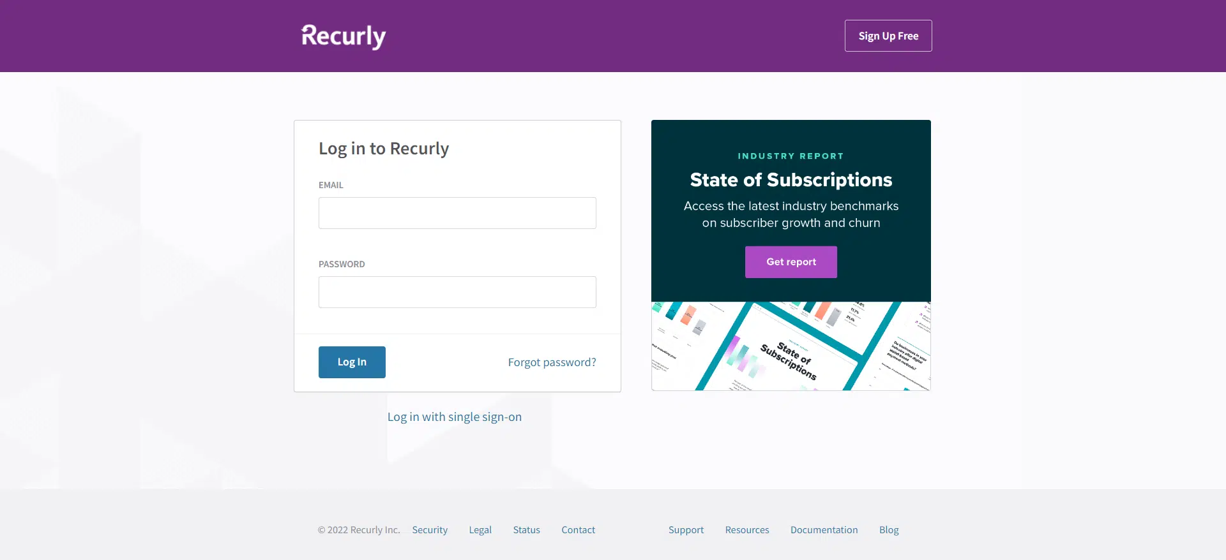Open the State of Subscriptions report image
This screenshot has height=560, width=1226.
pos(791,346)
